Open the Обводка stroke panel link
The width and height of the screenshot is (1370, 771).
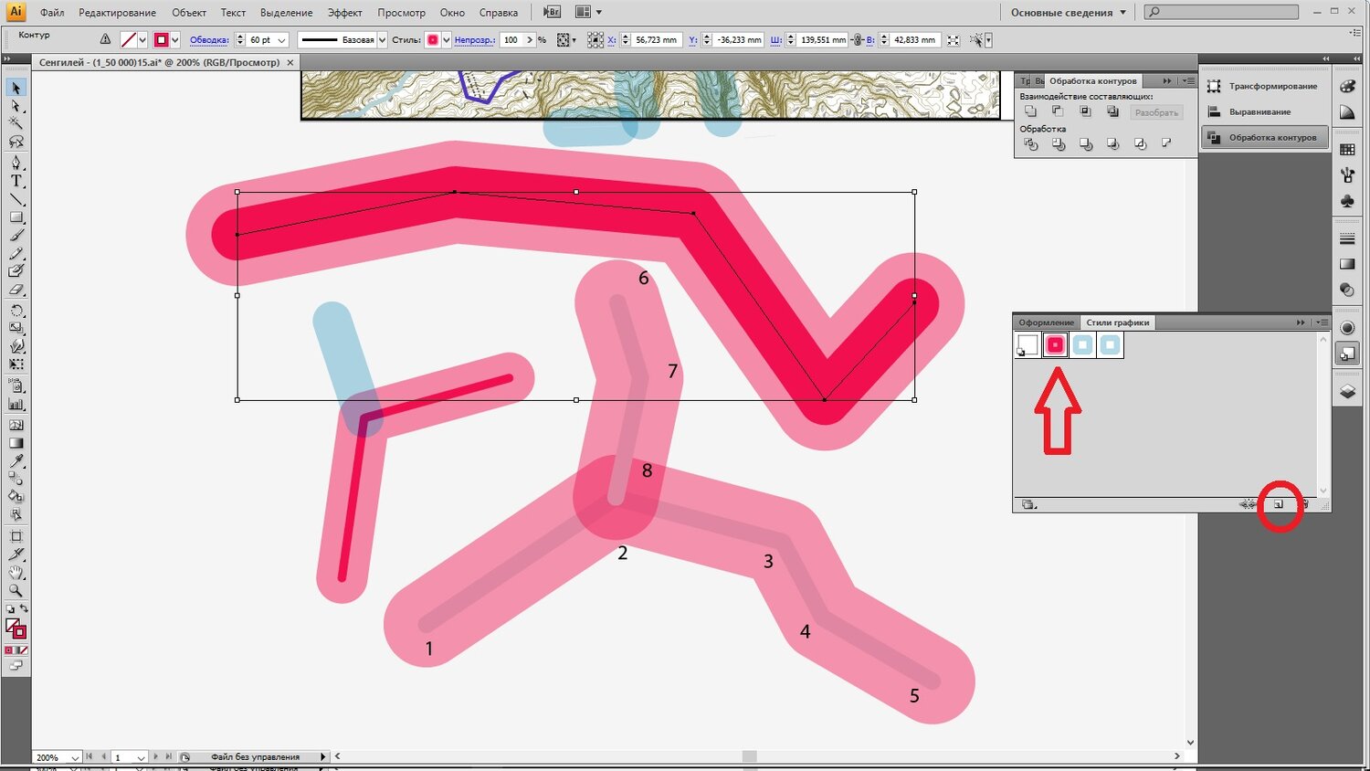209,40
